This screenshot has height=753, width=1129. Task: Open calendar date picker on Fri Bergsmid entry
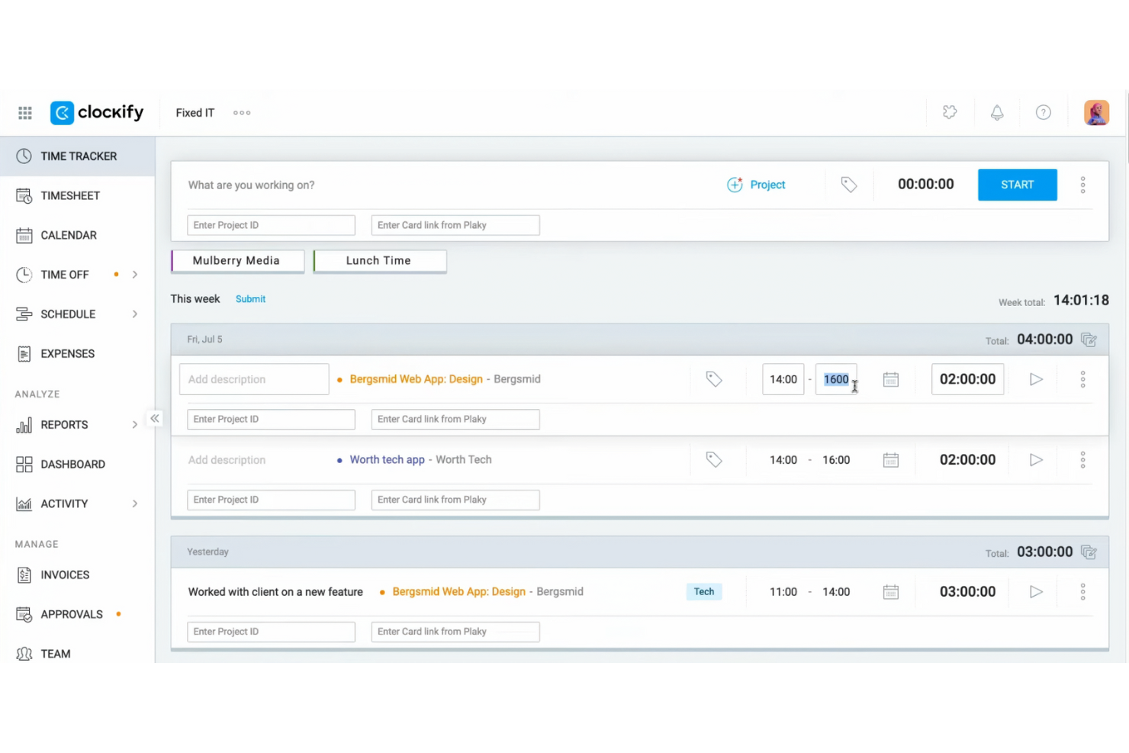tap(890, 379)
